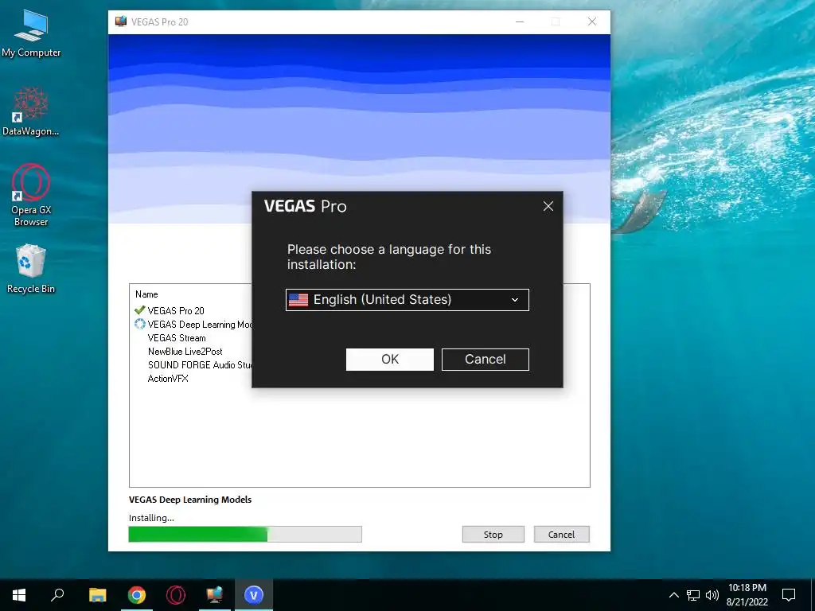
Task: Select VEGAS Pro 20 list row
Action: [x=176, y=311]
